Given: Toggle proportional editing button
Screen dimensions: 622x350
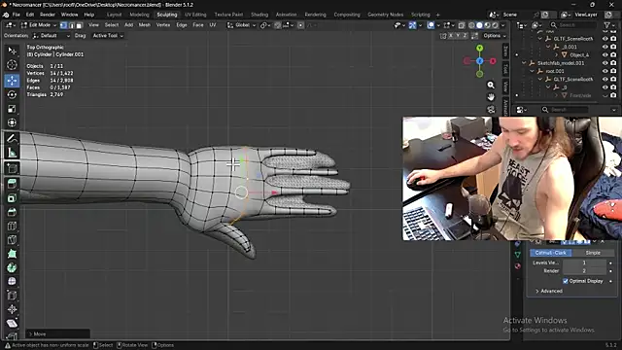Looking at the screenshot, I should pyautogui.click(x=300, y=25).
